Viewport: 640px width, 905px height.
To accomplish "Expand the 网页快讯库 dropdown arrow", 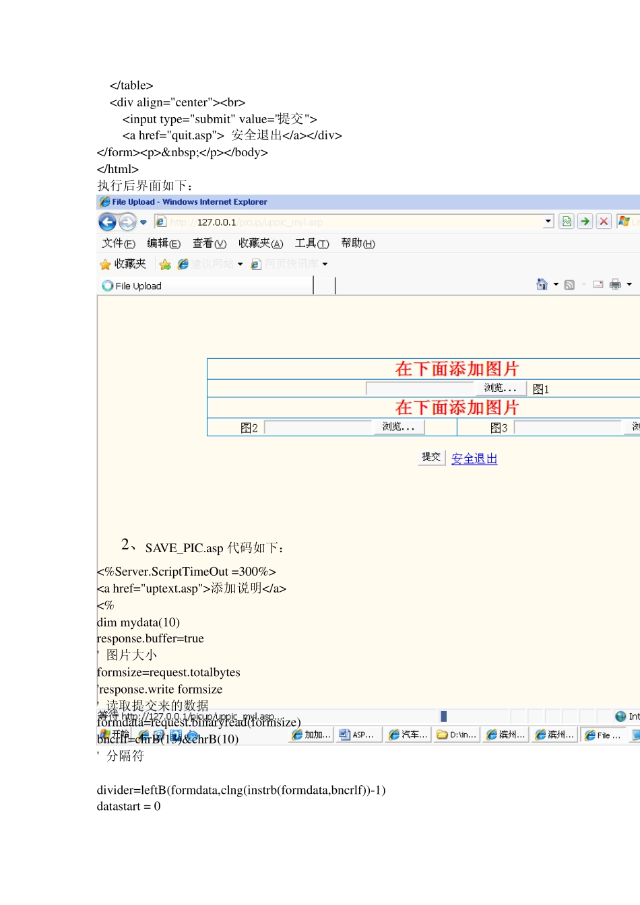I will coord(325,264).
